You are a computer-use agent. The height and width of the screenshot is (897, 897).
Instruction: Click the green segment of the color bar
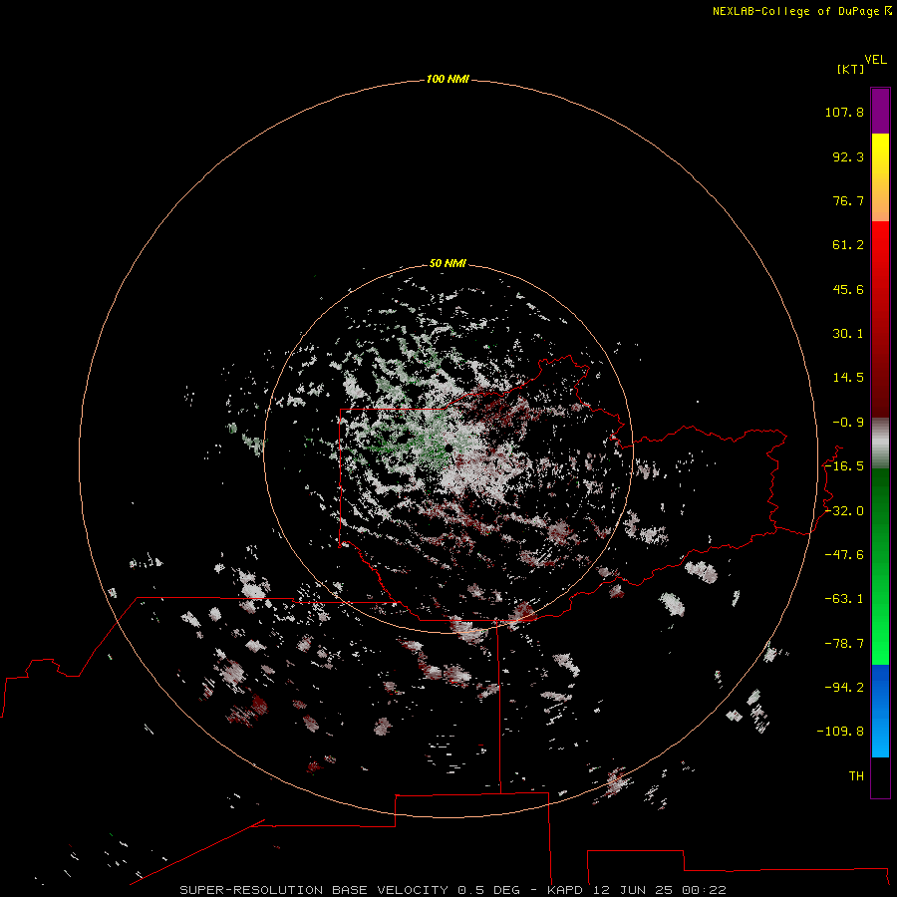[880, 566]
